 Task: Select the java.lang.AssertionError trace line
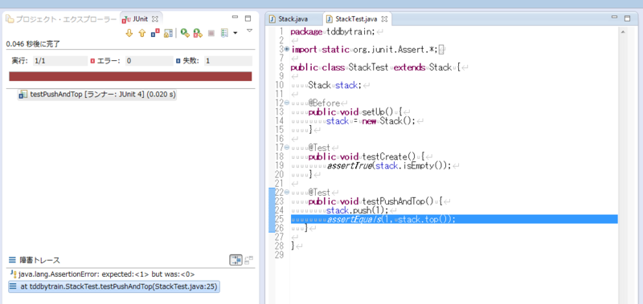[102, 274]
